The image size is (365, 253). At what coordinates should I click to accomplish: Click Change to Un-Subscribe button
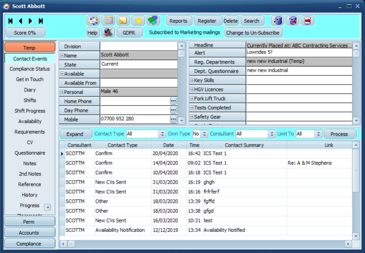[x=254, y=32]
